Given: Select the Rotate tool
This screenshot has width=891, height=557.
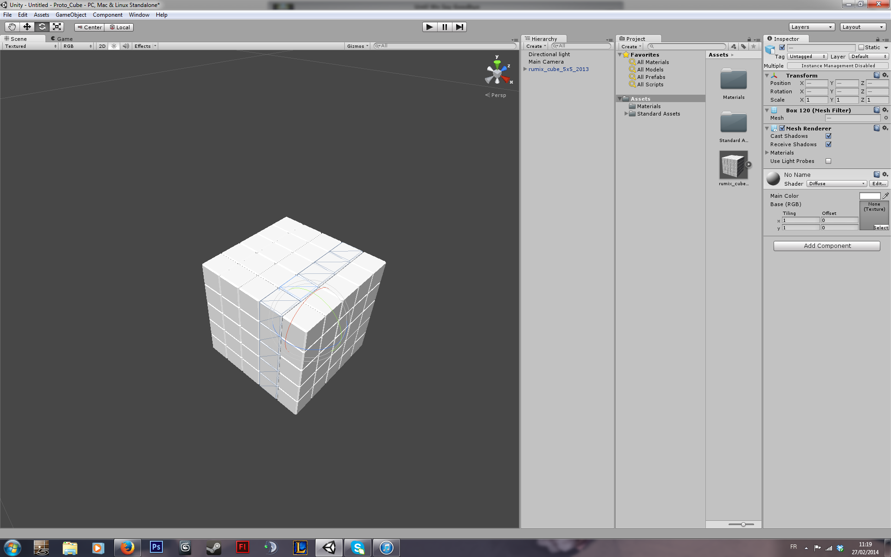Looking at the screenshot, I should (42, 27).
